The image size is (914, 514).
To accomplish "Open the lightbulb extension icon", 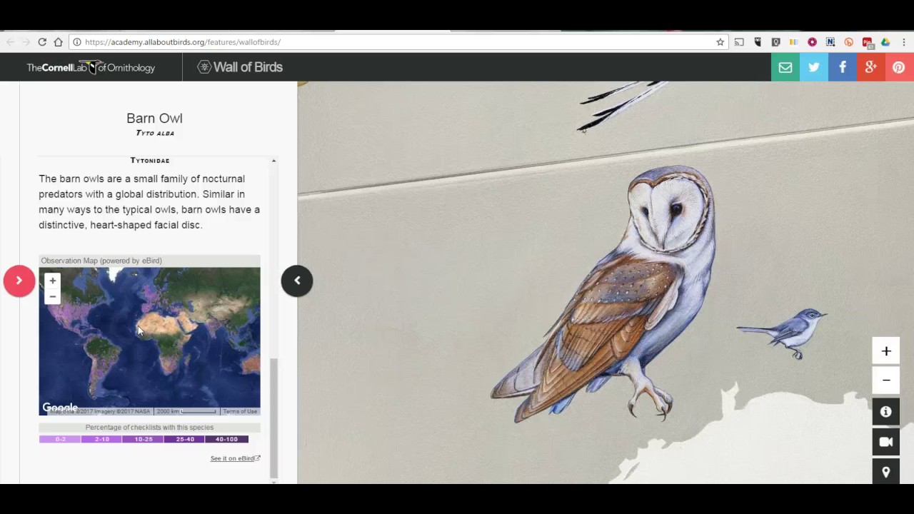I will click(x=775, y=42).
